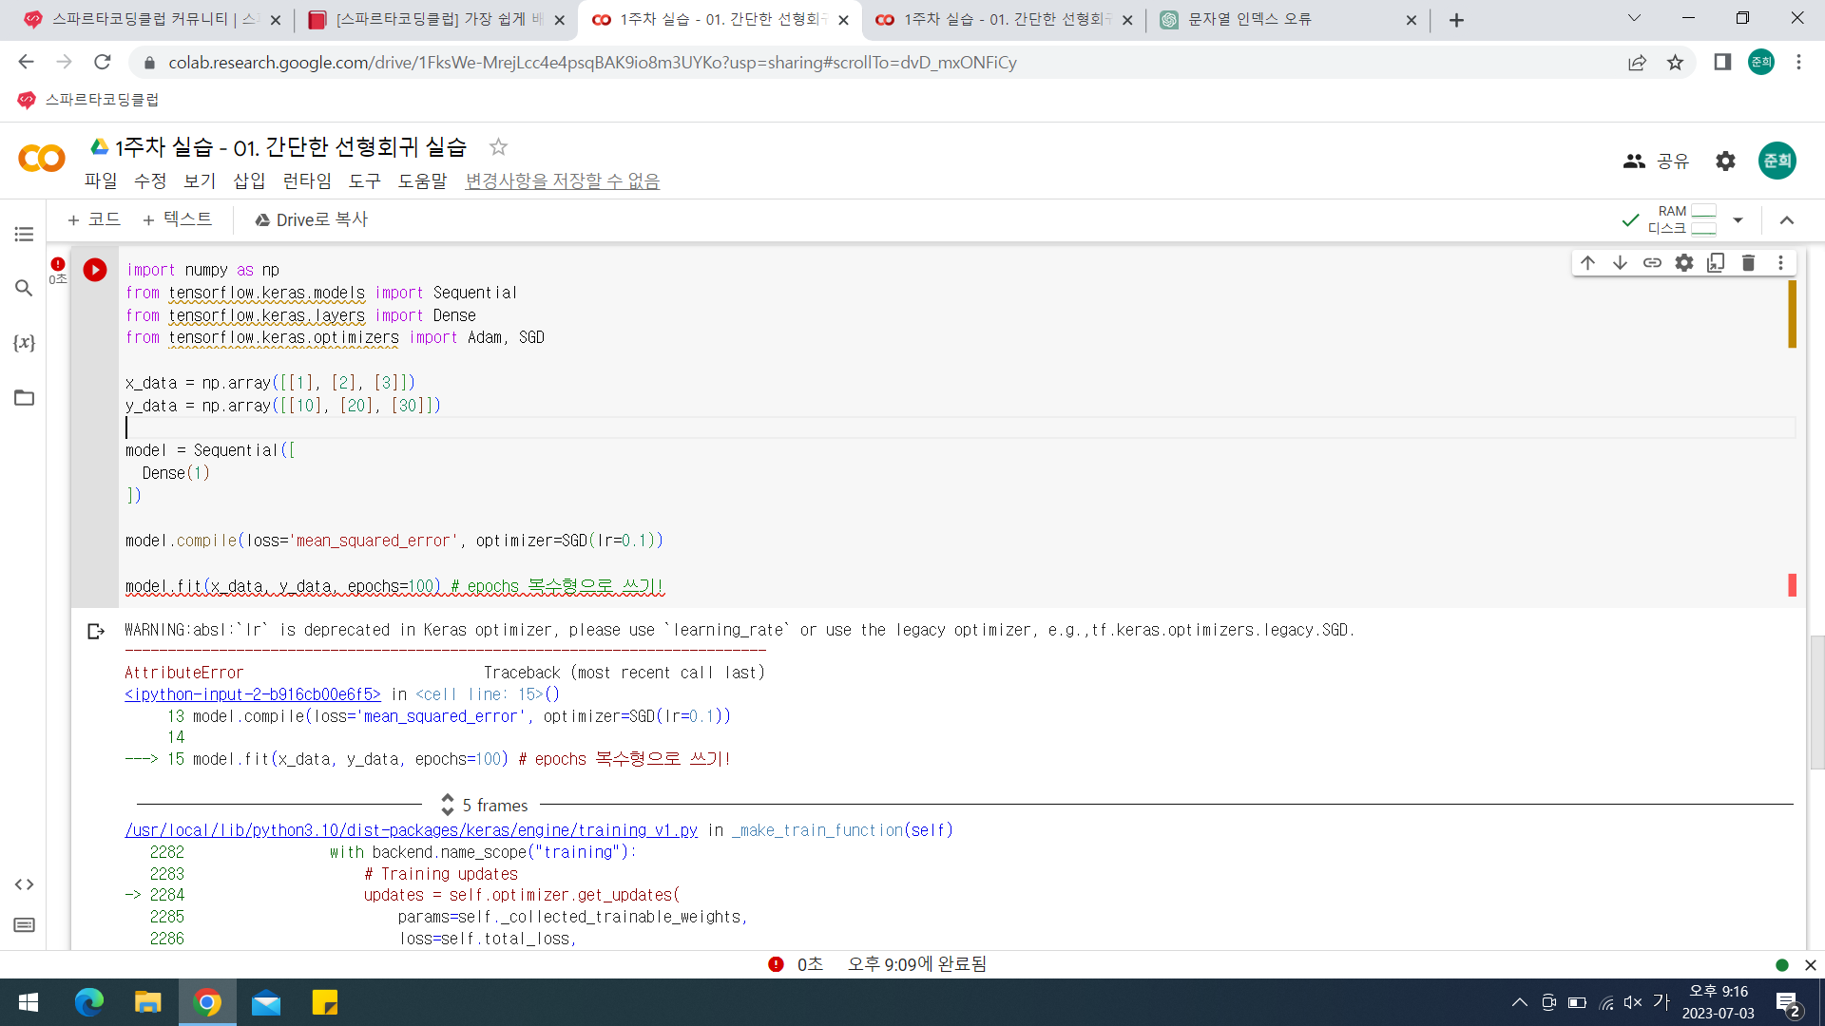The height and width of the screenshot is (1026, 1825).
Task: Open variables inspector panel
Action: [24, 343]
